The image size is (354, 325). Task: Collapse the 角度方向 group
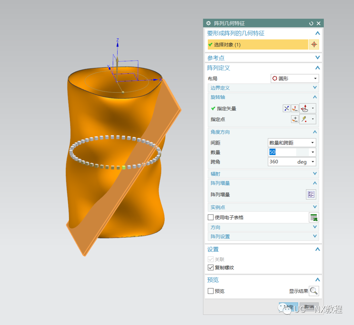[x=315, y=132]
